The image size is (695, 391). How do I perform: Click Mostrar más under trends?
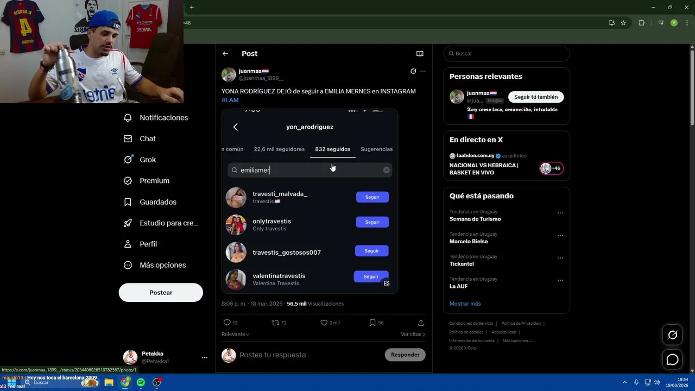coord(465,304)
